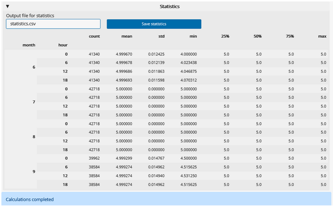Click the std column header
This screenshot has width=333, height=207.
161,36
